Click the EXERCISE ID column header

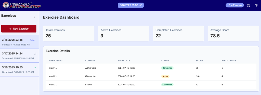click(x=56, y=61)
